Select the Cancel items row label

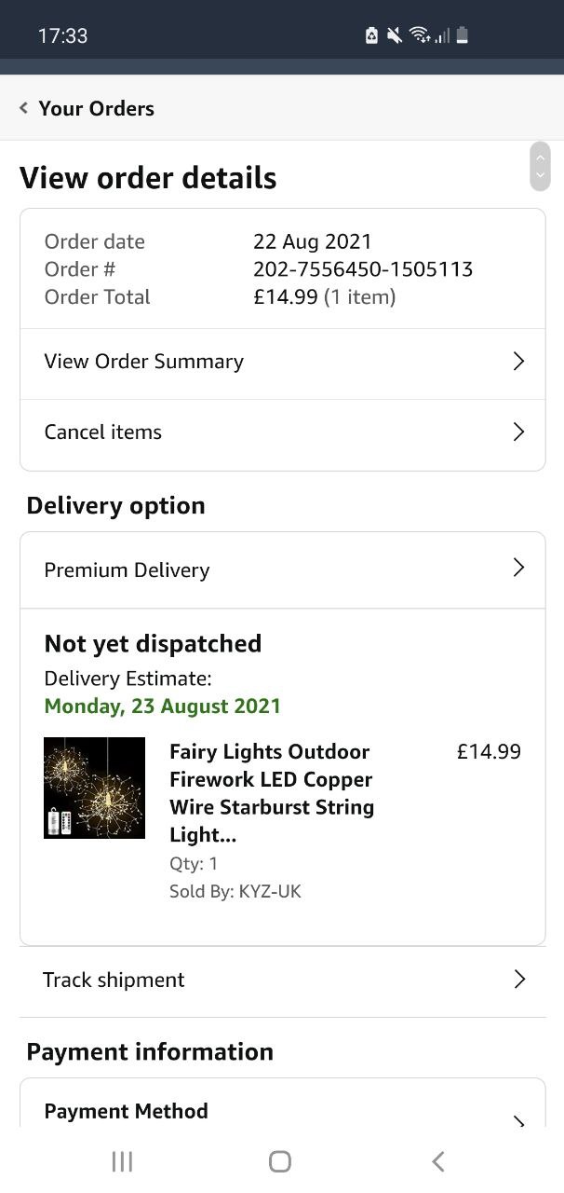click(103, 432)
